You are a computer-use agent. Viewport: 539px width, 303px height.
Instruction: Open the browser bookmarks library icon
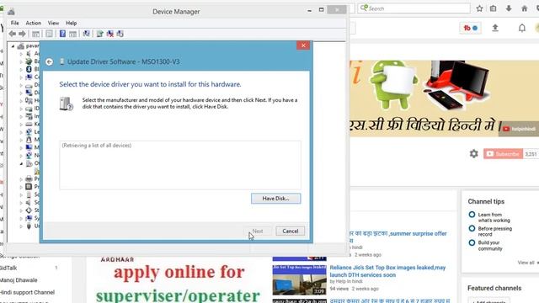494,8
